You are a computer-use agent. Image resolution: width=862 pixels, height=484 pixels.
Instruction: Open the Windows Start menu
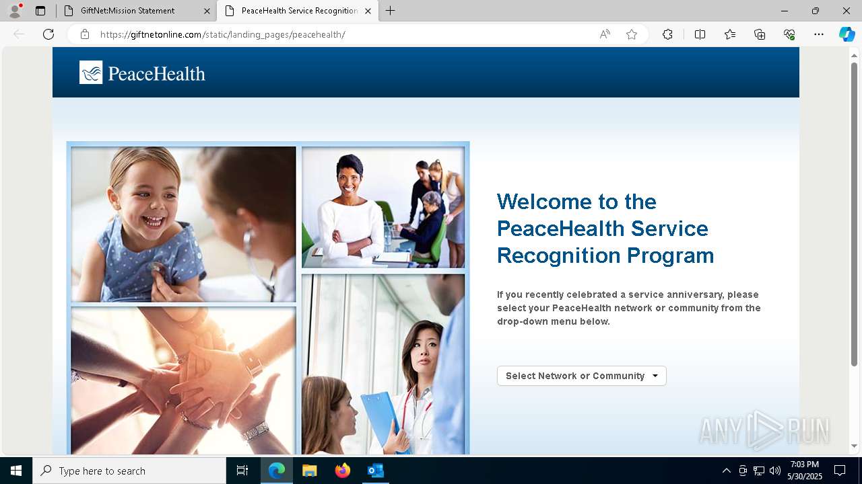[x=16, y=471]
